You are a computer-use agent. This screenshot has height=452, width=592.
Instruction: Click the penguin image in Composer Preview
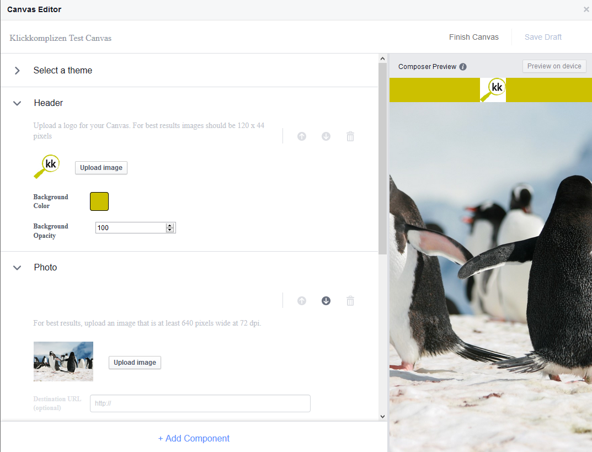[490, 277]
